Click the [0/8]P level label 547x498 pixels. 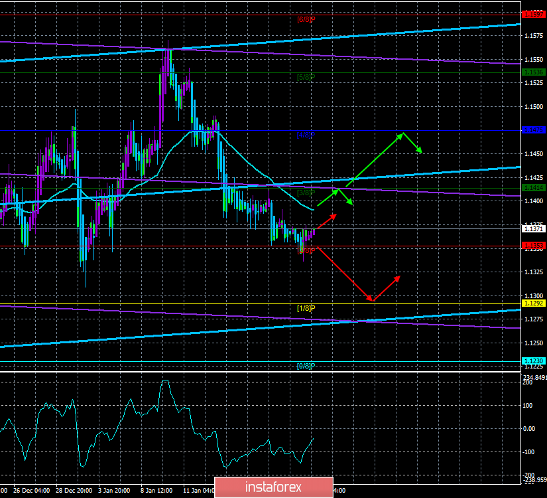click(x=306, y=367)
